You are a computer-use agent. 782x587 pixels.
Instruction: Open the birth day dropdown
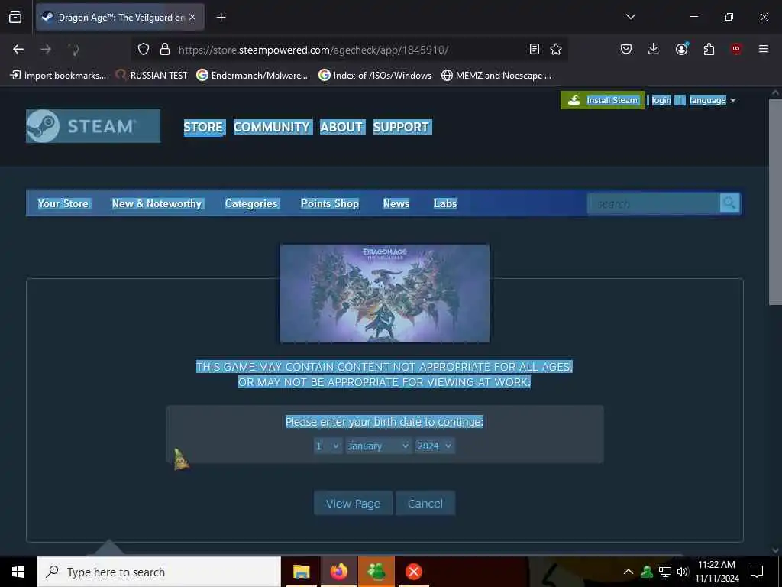tap(328, 446)
